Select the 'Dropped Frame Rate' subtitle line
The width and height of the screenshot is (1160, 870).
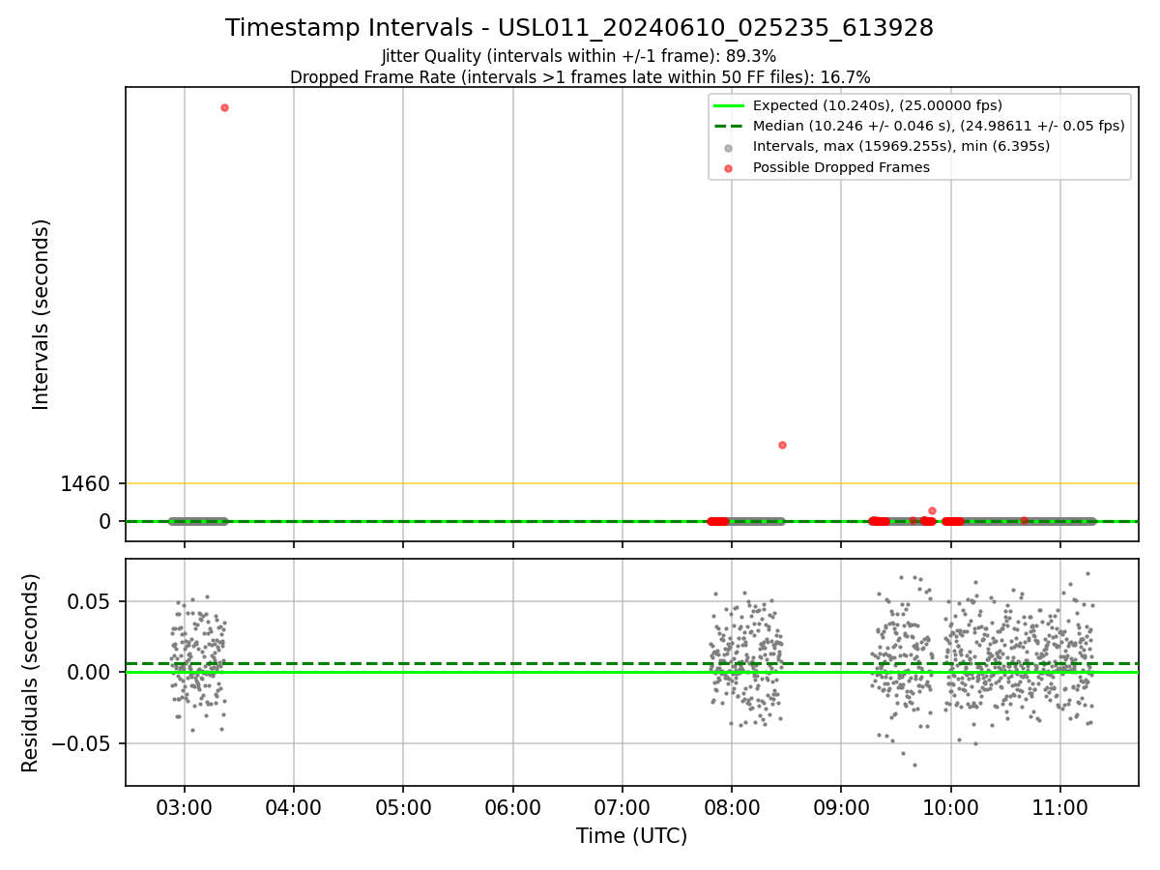pyautogui.click(x=580, y=77)
